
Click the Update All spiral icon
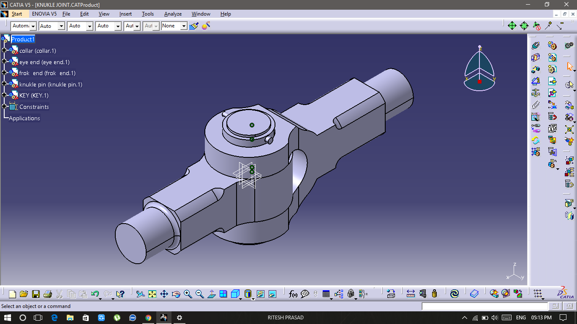click(455, 294)
